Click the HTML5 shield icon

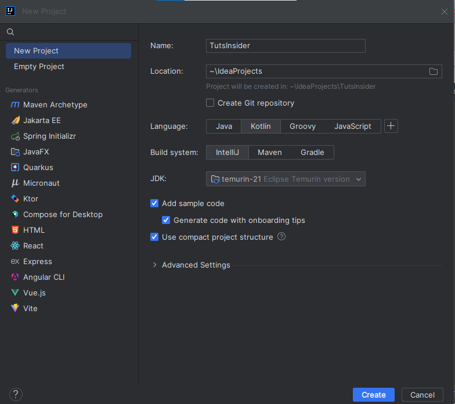(15, 230)
